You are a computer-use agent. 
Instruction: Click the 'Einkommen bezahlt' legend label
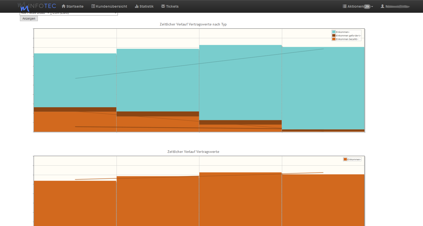[347, 39]
